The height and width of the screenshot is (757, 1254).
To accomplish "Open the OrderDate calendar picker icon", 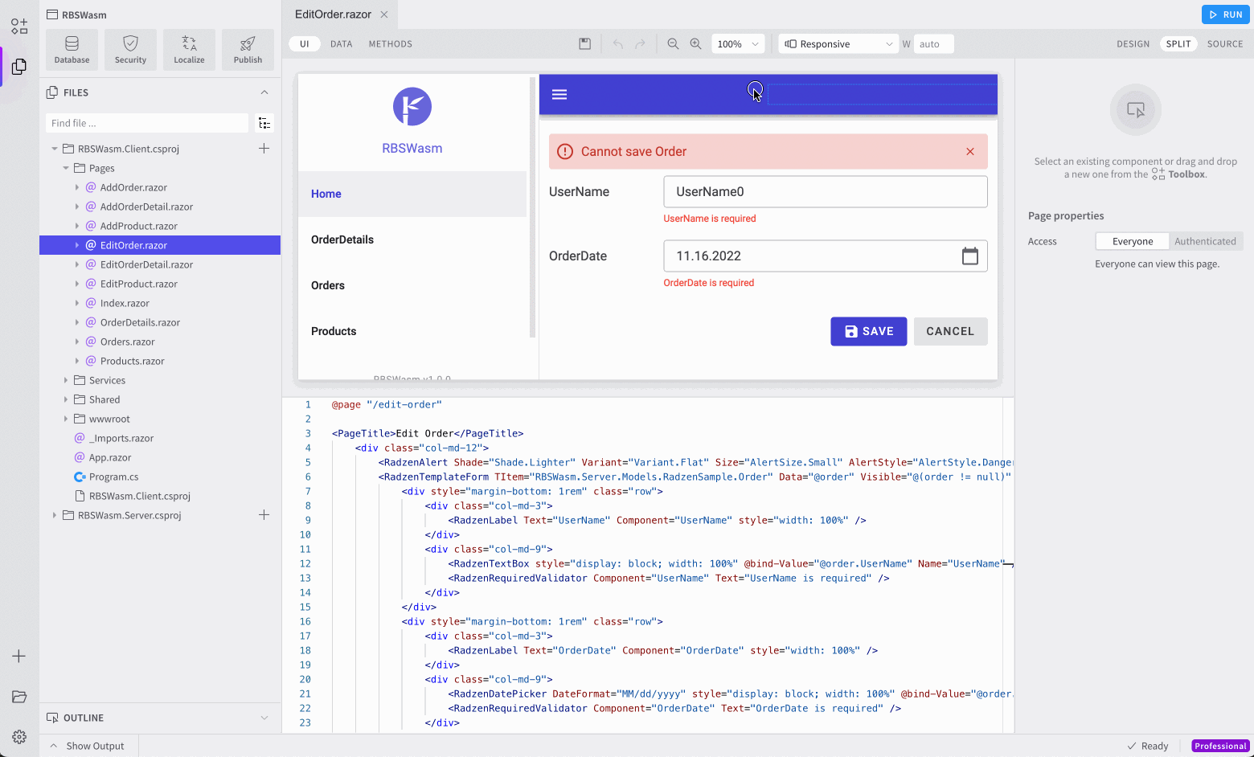I will point(970,256).
